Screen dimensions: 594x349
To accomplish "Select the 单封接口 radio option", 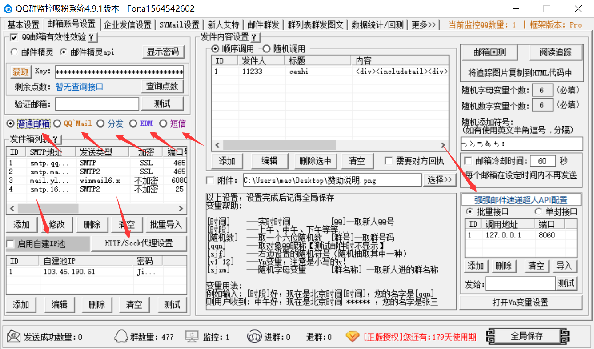I will (538, 212).
